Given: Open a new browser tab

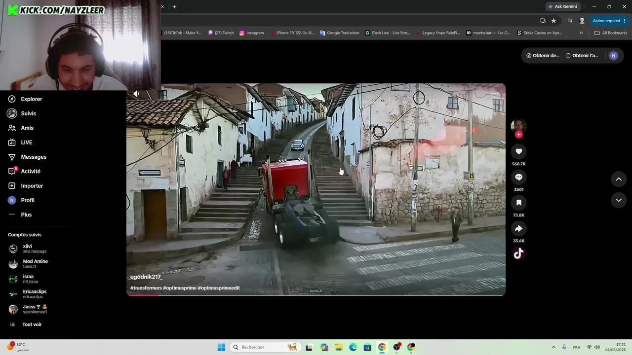Looking at the screenshot, I should coord(174,6).
